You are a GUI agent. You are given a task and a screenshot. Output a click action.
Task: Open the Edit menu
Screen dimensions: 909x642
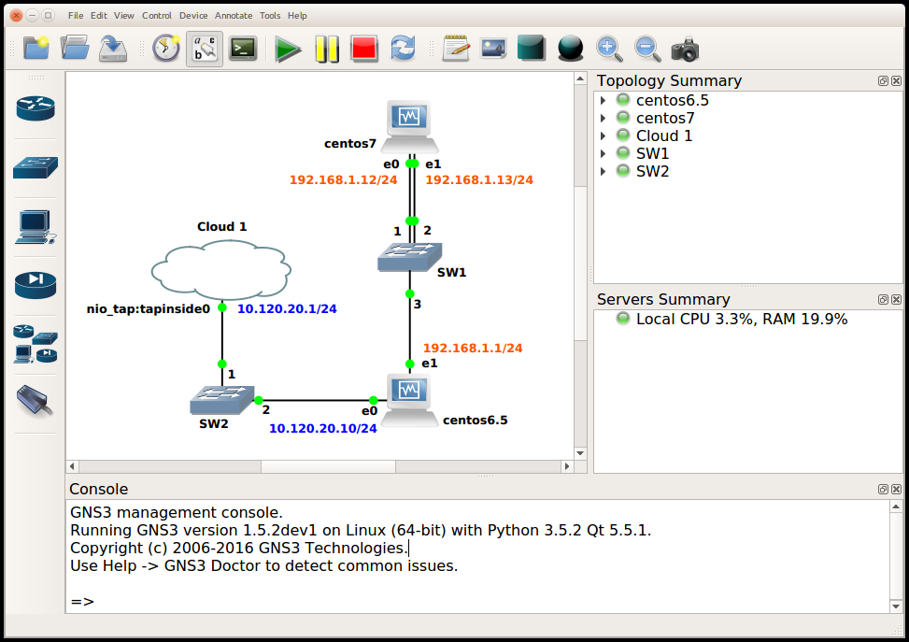click(98, 16)
